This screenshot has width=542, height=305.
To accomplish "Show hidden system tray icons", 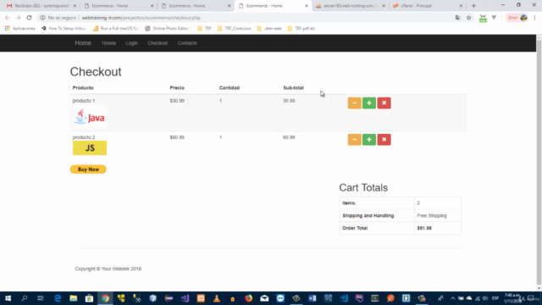I will [452, 298].
